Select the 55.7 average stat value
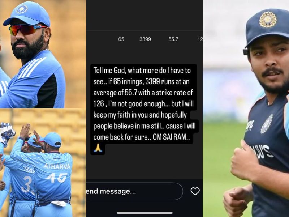289x217 pixels. 173,39
